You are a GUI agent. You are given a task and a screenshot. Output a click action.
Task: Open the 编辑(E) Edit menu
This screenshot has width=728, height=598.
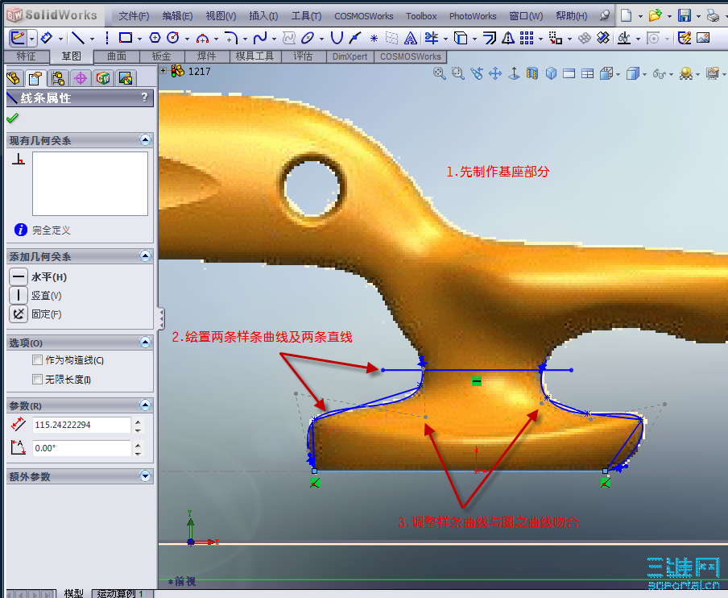click(177, 16)
